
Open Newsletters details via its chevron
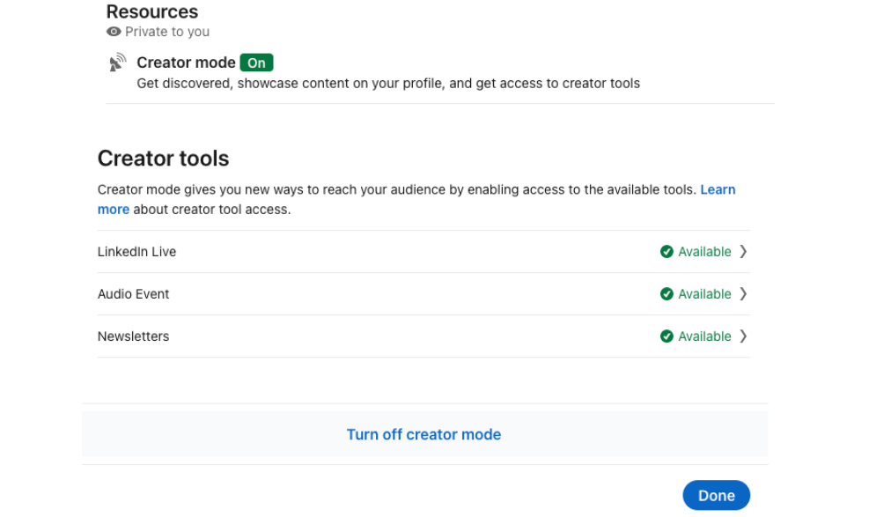(x=743, y=336)
